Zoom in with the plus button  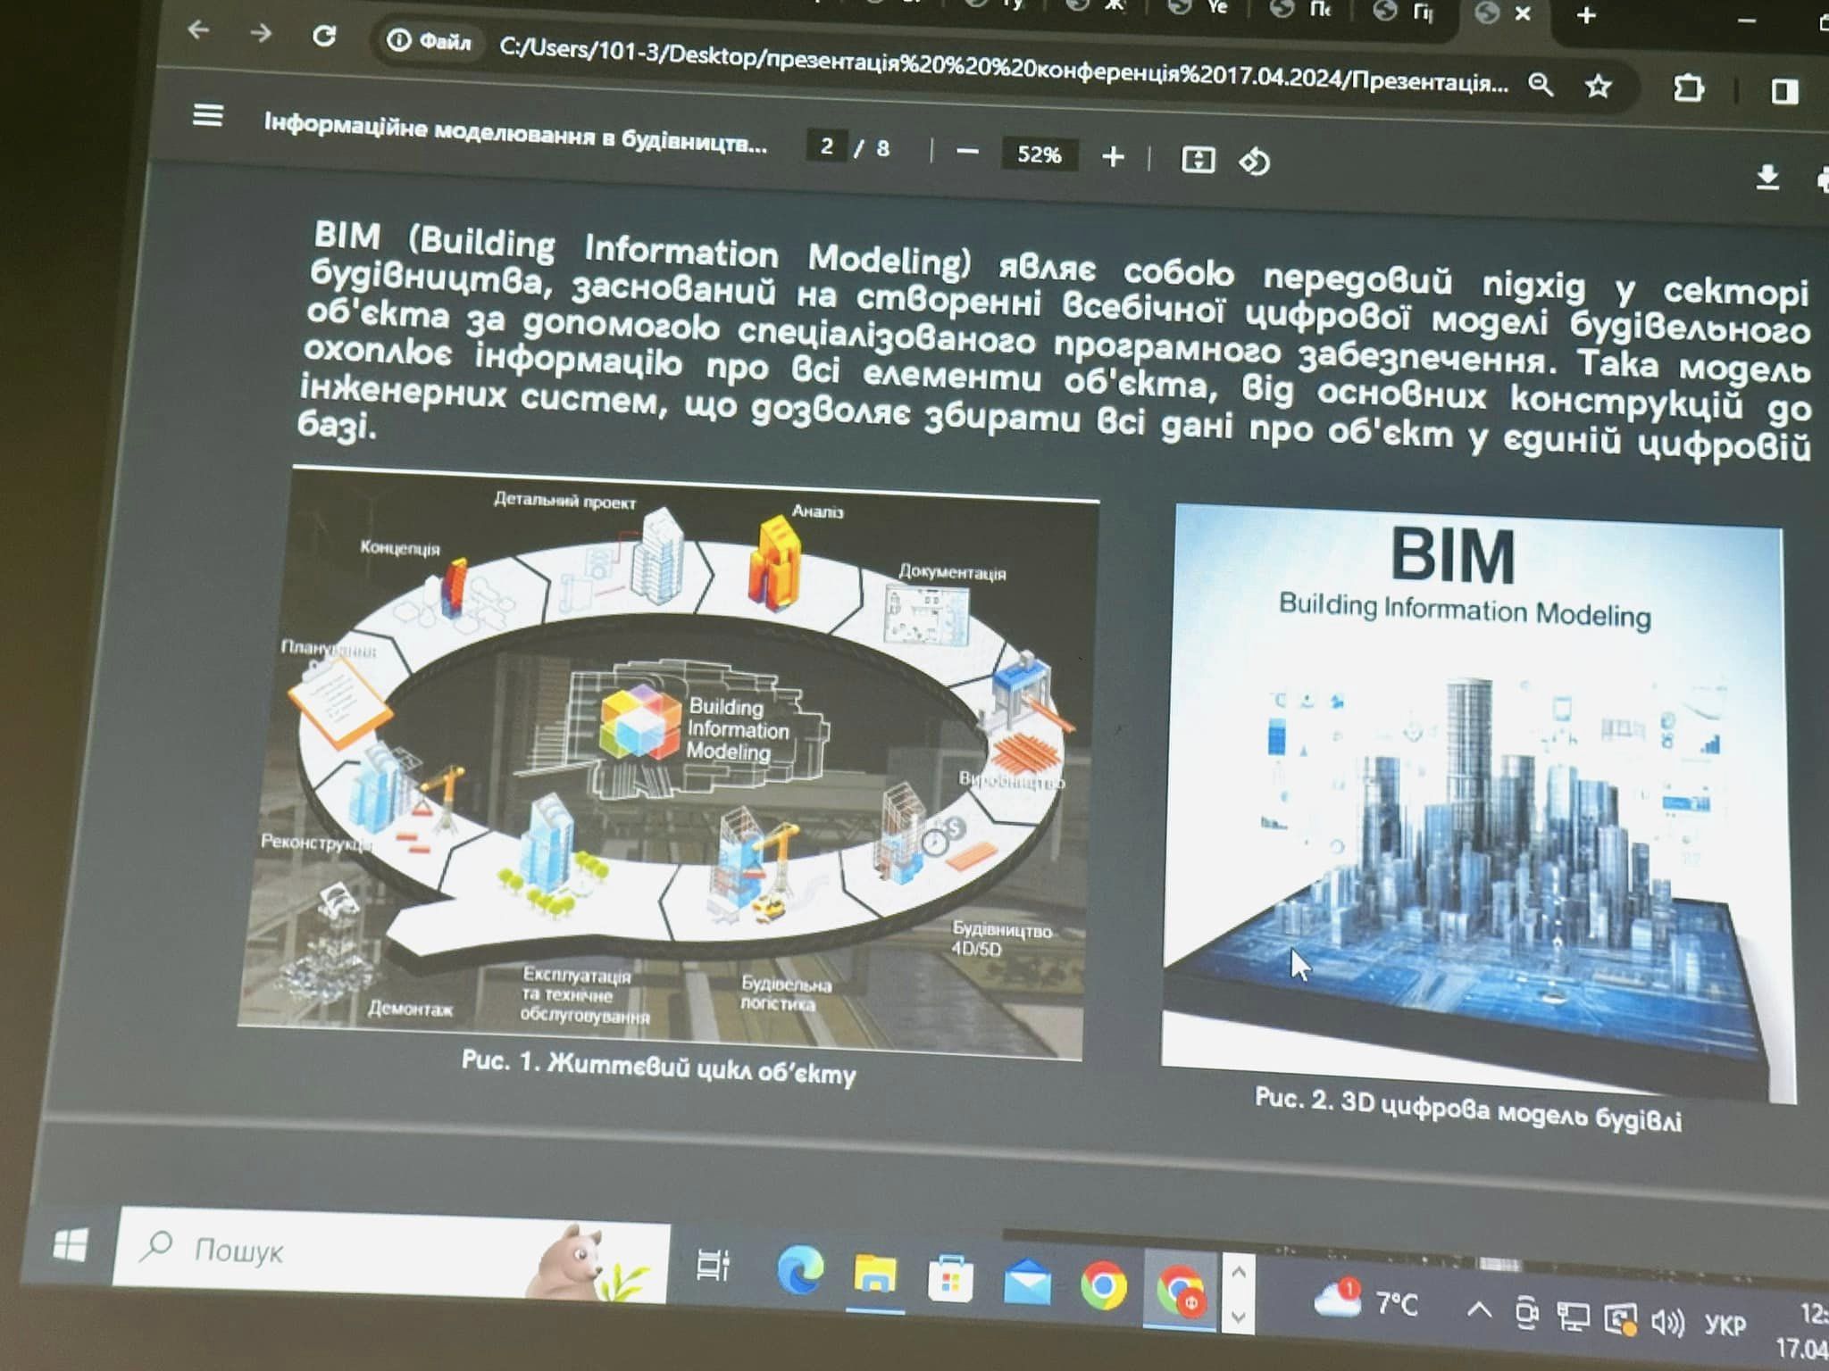pos(1113,157)
